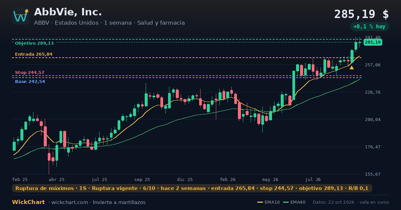
Task: Click the jul 26 date label
Action: coord(313,179)
